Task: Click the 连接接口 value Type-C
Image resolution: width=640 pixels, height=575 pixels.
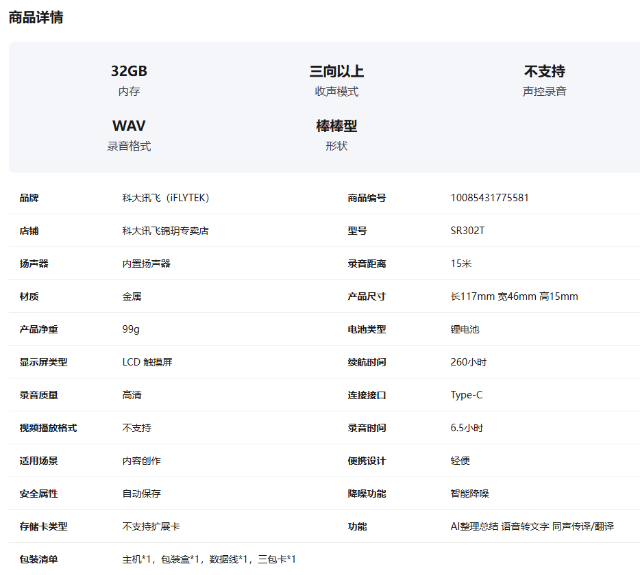Action: [467, 395]
